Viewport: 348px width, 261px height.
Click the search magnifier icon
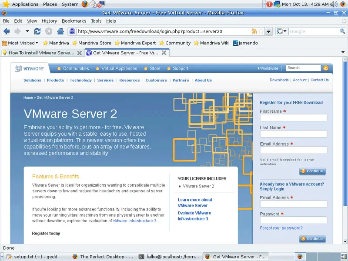[x=342, y=31]
